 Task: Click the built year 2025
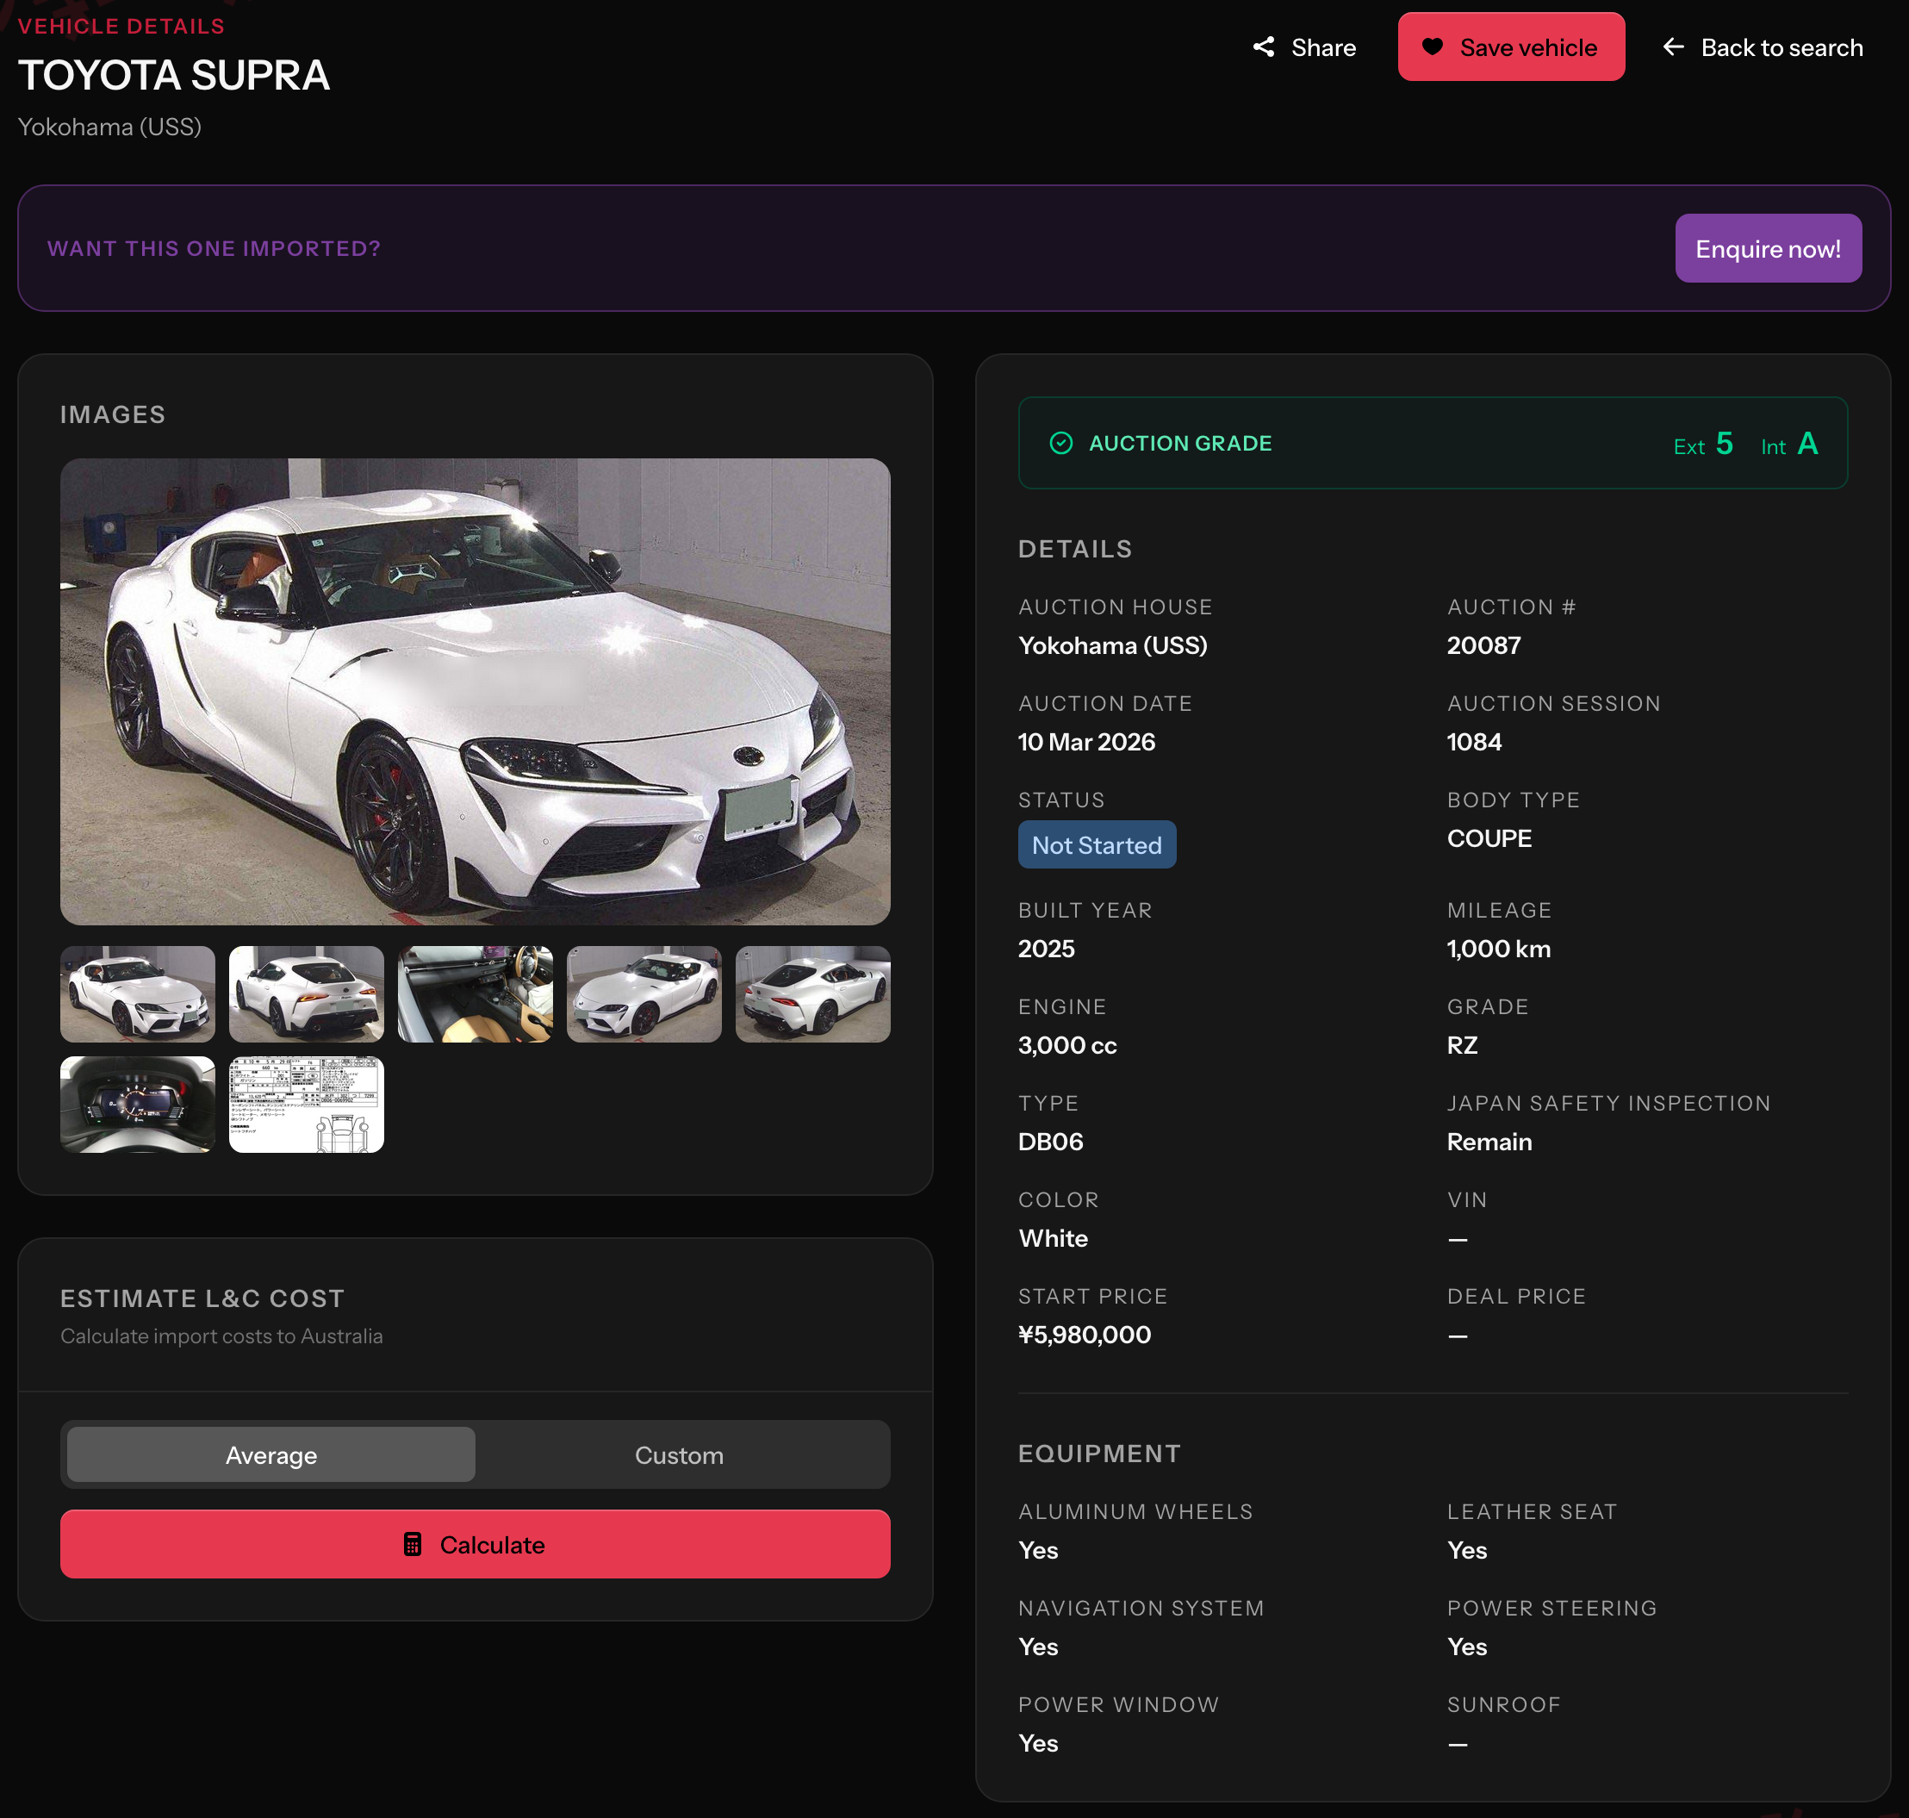tap(1047, 949)
